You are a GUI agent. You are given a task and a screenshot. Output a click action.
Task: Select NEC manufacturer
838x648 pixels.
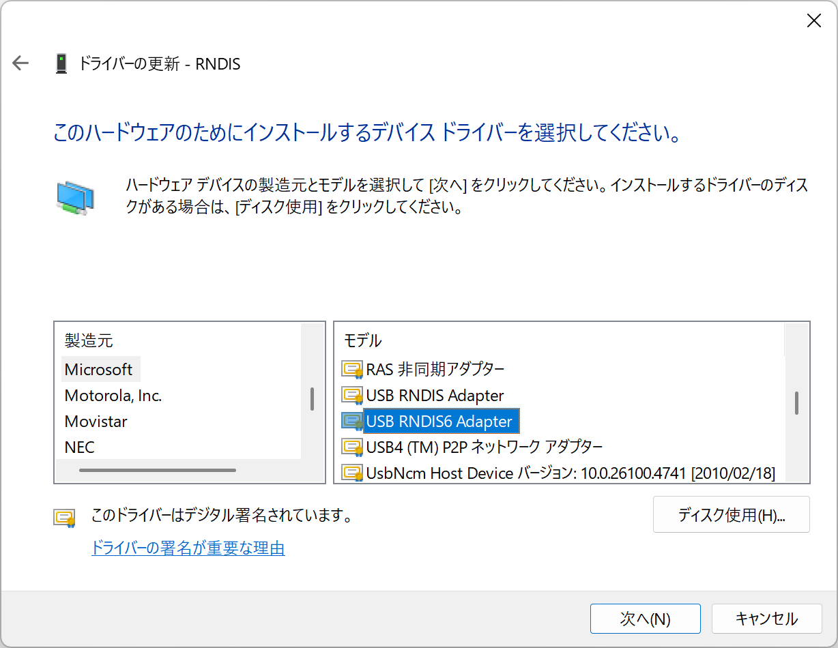(80, 447)
